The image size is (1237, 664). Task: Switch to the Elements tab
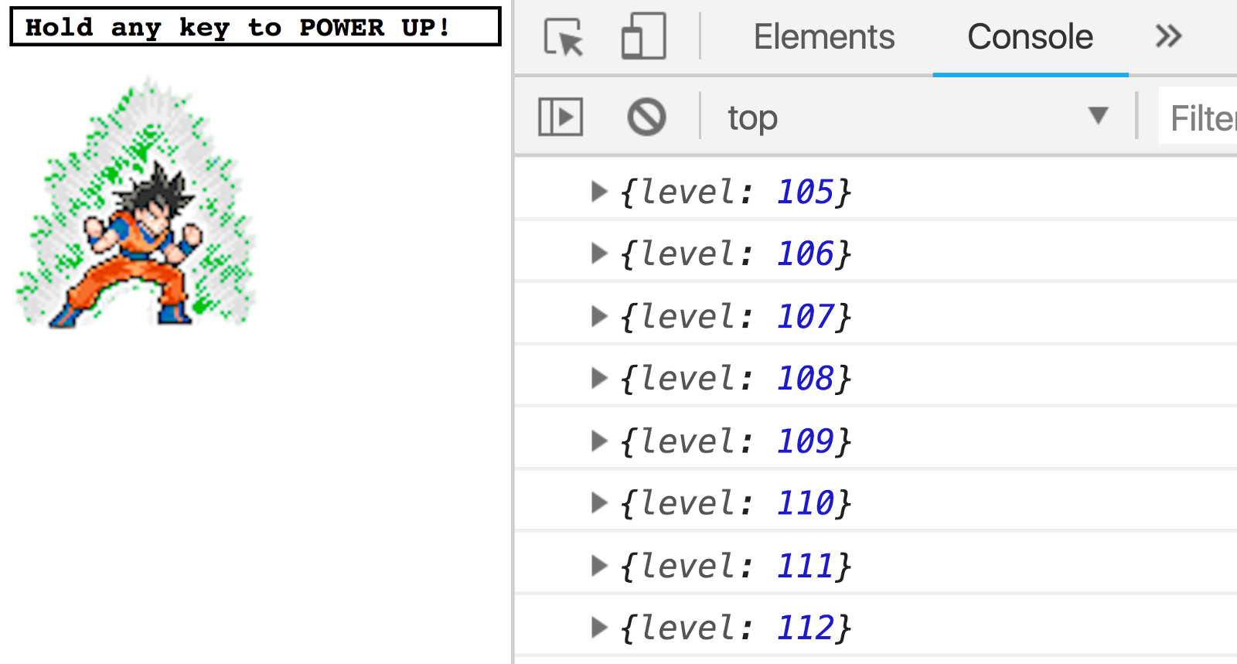[x=824, y=36]
